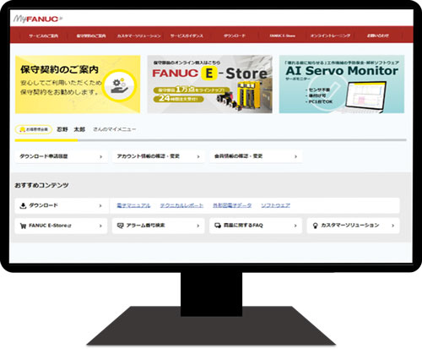The image size is (422, 349).
Task: Follow the 外形図電子データ link
Action: click(232, 205)
